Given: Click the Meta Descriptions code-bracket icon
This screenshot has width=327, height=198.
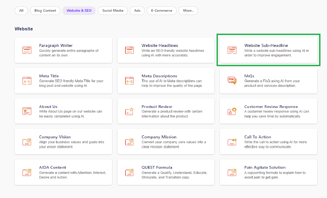Looking at the screenshot, I should pyautogui.click(x=129, y=81).
